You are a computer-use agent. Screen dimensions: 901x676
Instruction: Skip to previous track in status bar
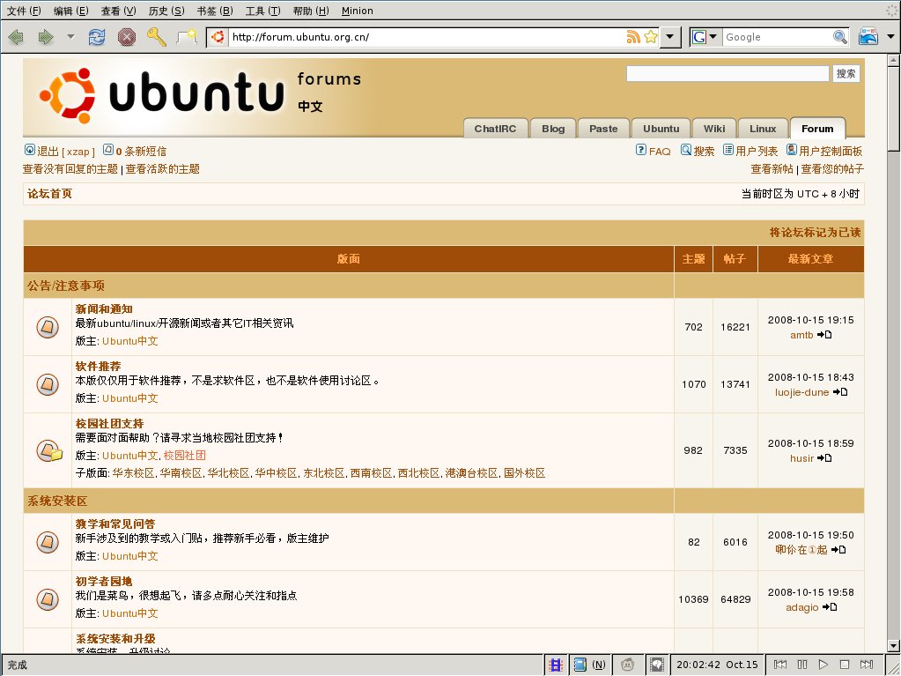point(779,665)
